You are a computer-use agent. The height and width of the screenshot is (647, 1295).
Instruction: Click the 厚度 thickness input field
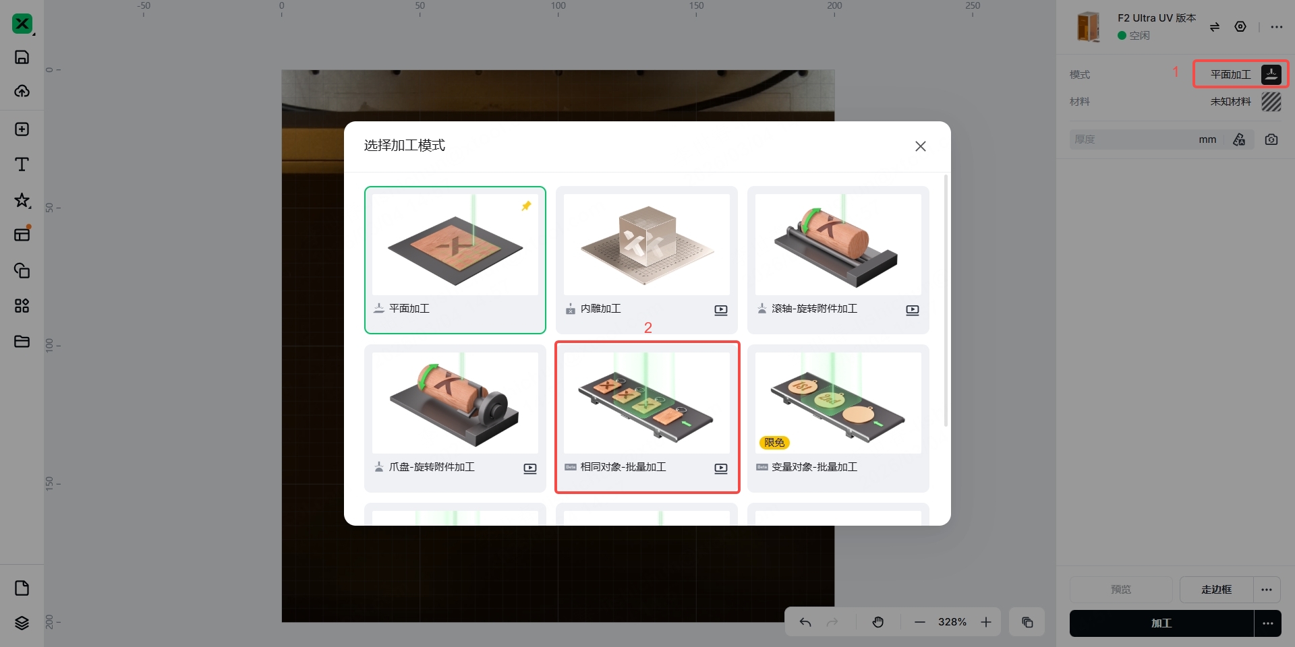click(x=1133, y=140)
